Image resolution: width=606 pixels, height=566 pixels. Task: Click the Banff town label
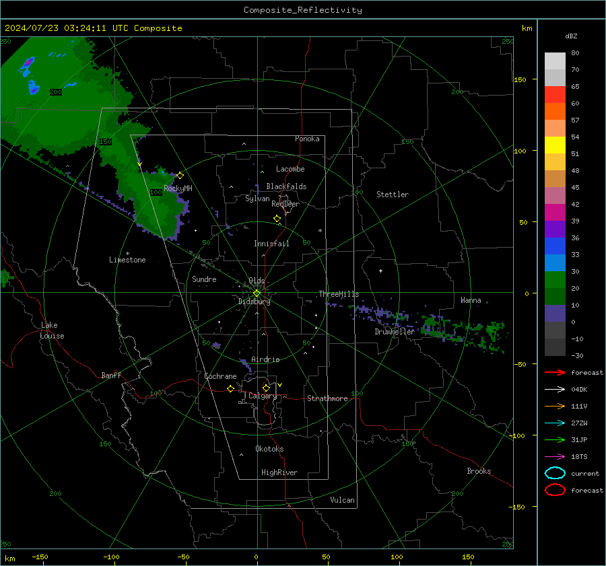pyautogui.click(x=111, y=375)
